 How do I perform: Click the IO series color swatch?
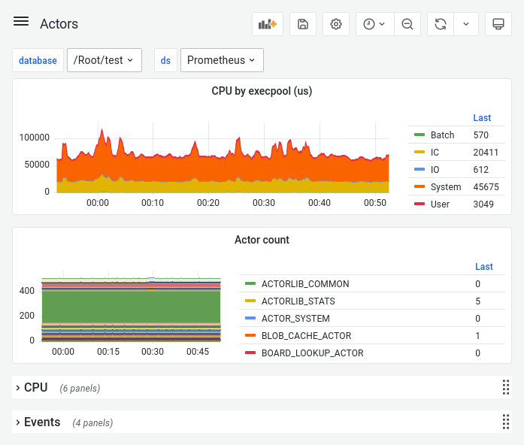[420, 170]
